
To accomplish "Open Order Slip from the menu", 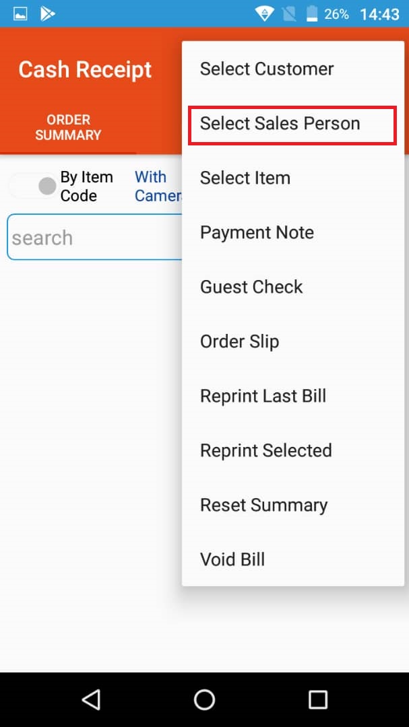I will (239, 341).
